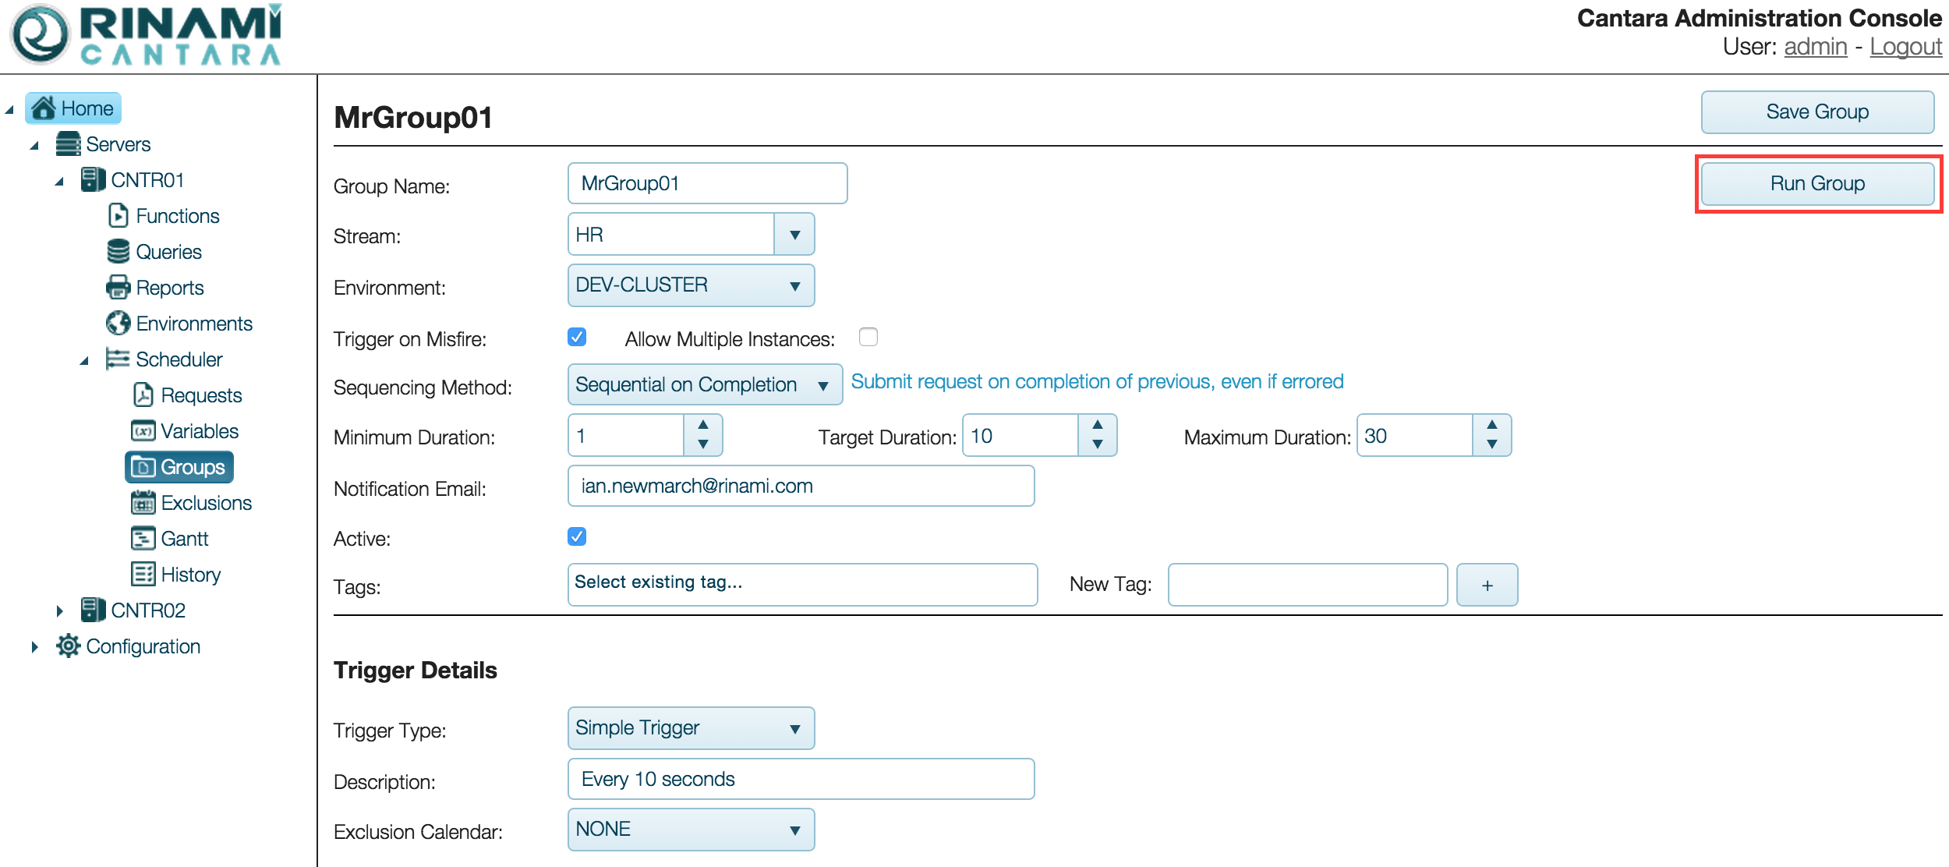This screenshot has height=867, width=1949.
Task: Uncheck Trigger on Misfire checkbox
Action: (577, 338)
